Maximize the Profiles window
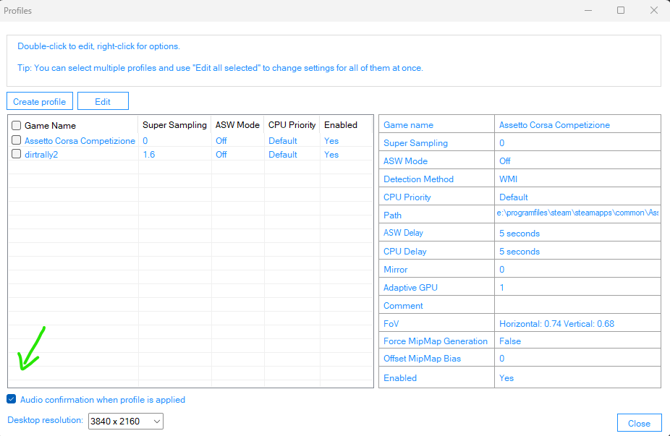 click(x=621, y=11)
